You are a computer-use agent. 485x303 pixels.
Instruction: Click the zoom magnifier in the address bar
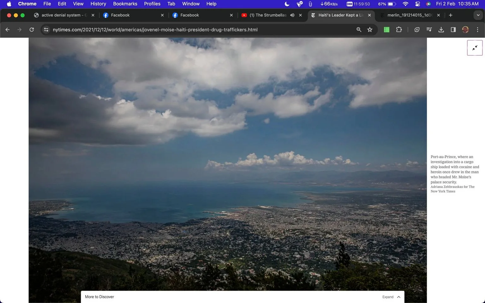click(359, 30)
